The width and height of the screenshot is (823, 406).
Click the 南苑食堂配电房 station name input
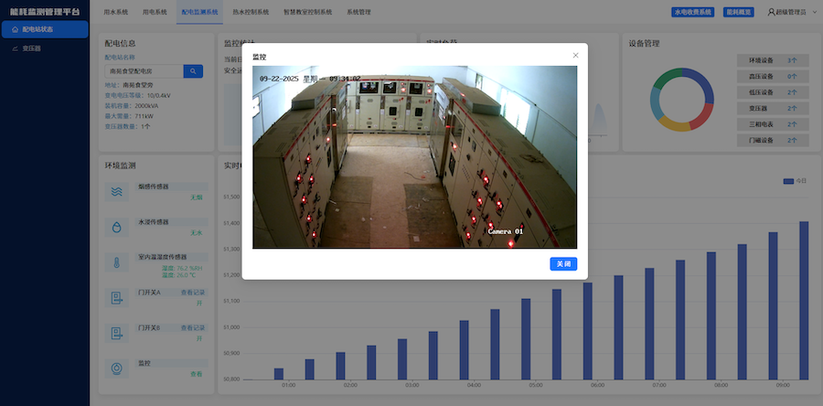click(144, 70)
